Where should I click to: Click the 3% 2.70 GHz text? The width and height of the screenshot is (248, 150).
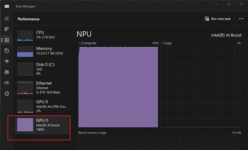pos(45,37)
